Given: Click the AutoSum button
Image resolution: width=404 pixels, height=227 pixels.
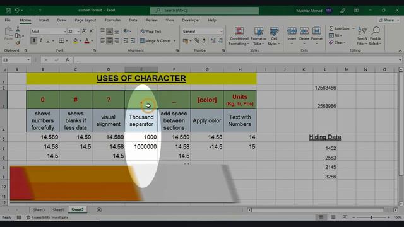Looking at the screenshot, I should pyautogui.click(x=340, y=28).
